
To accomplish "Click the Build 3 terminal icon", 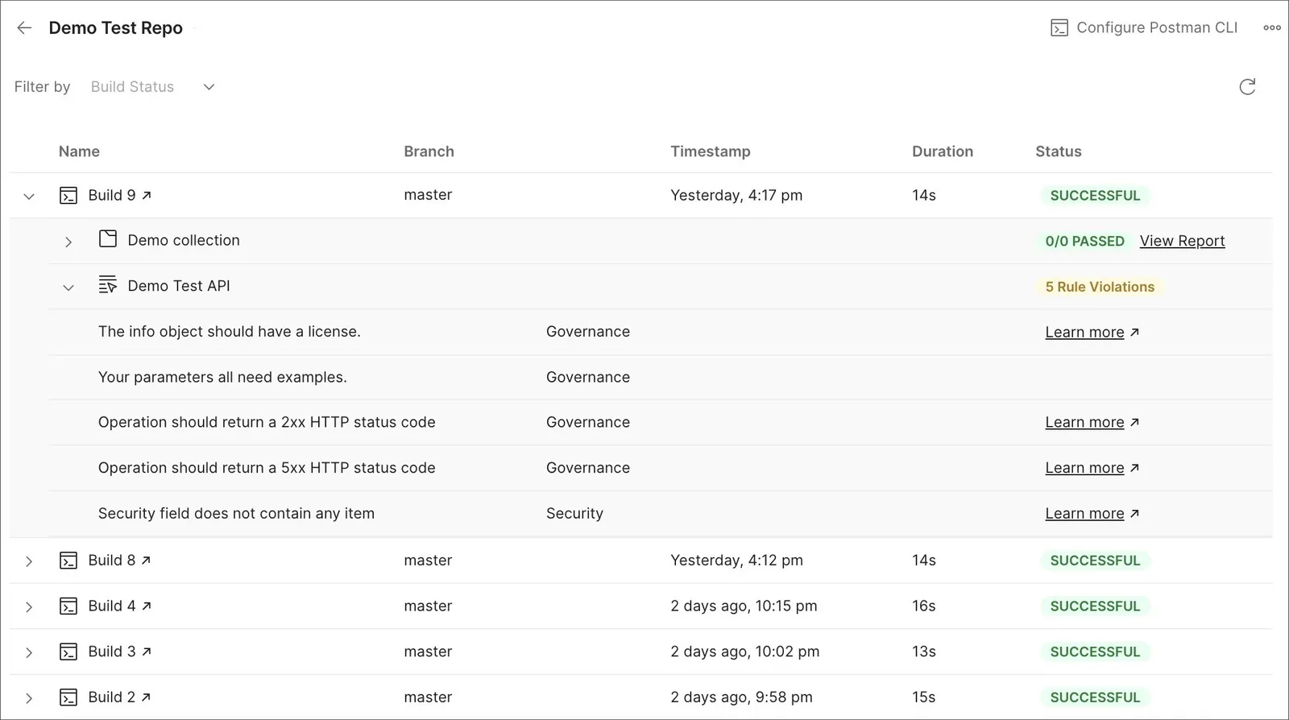I will tap(68, 652).
